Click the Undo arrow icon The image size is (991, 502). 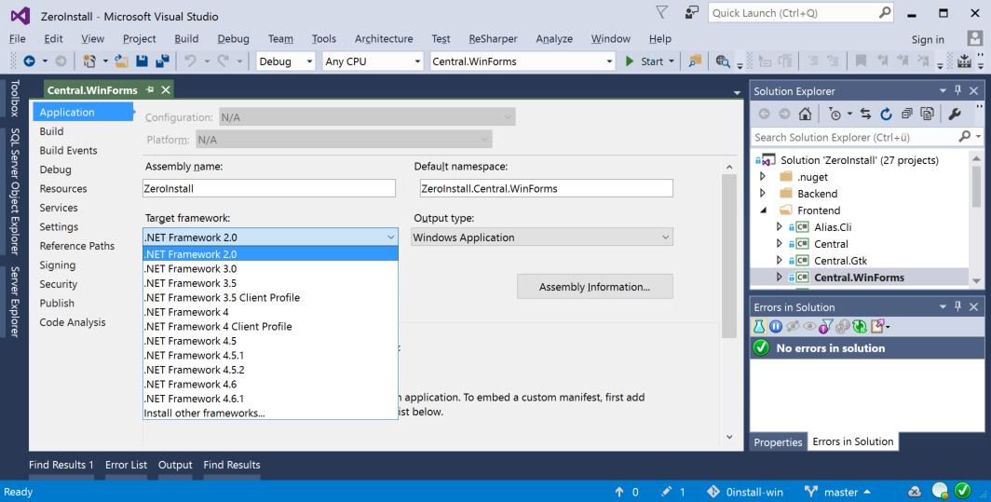point(190,61)
